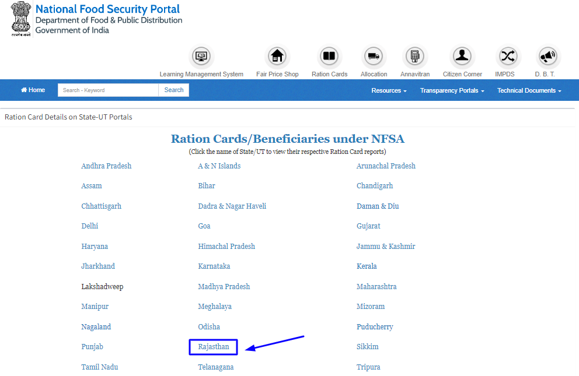Open Dadra & Nagar Haveli link
The image size is (579, 376).
(232, 206)
